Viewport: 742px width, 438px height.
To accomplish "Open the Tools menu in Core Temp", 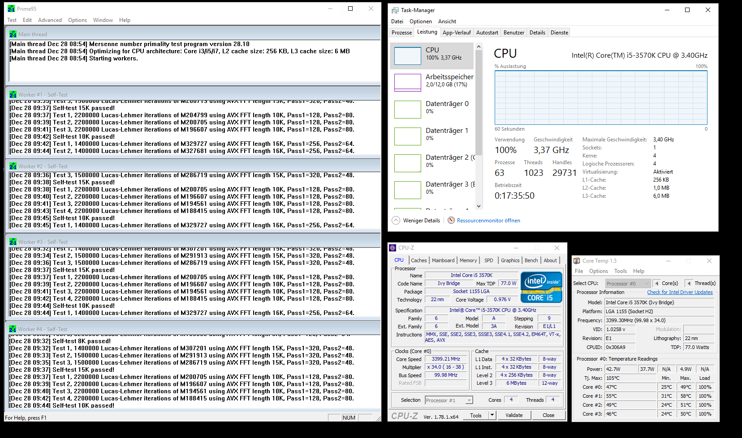I will (x=621, y=271).
